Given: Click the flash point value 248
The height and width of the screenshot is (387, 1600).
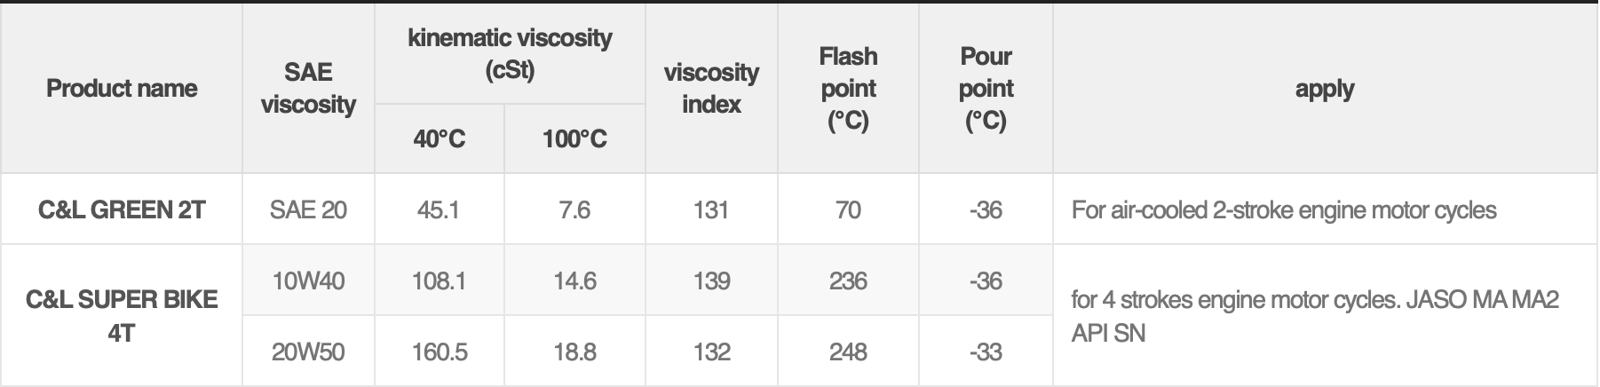Looking at the screenshot, I should pos(848,352).
